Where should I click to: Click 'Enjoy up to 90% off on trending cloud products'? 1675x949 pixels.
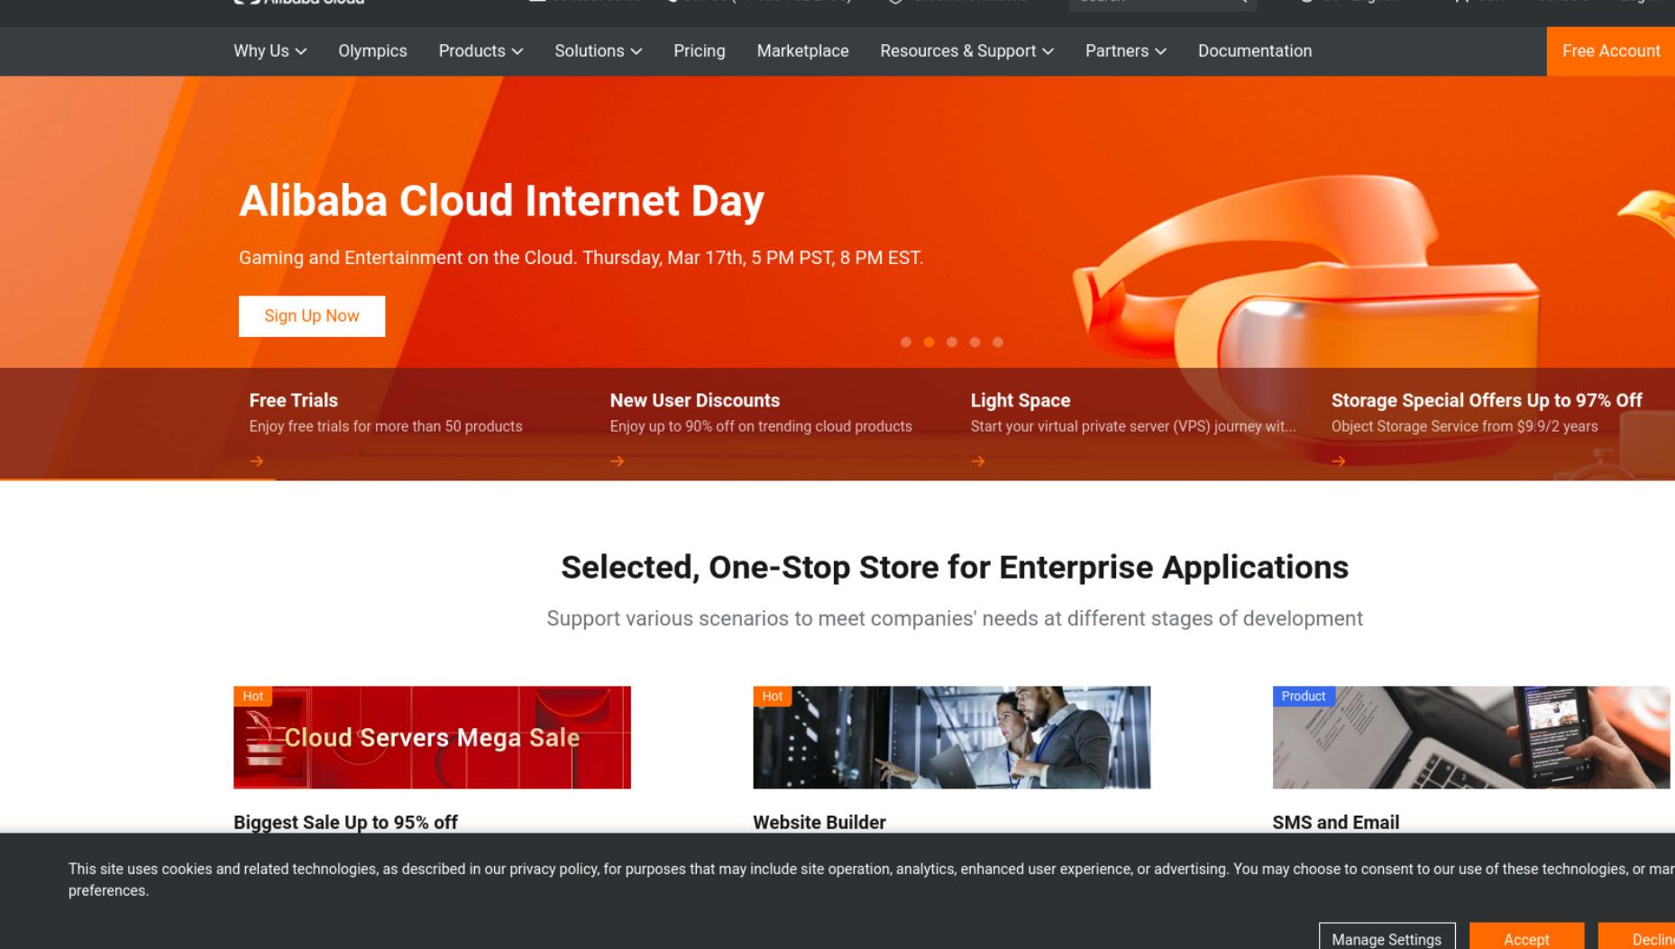[760, 426]
